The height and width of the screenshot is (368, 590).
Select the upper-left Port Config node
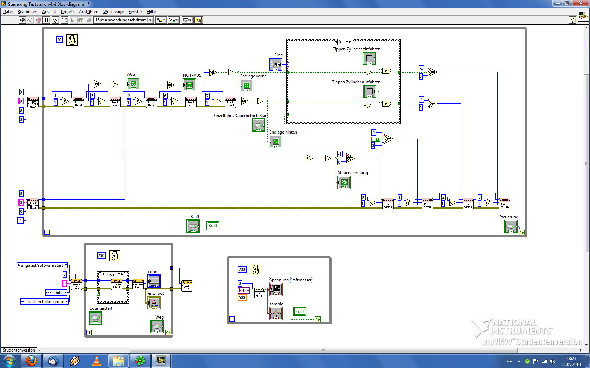33,102
